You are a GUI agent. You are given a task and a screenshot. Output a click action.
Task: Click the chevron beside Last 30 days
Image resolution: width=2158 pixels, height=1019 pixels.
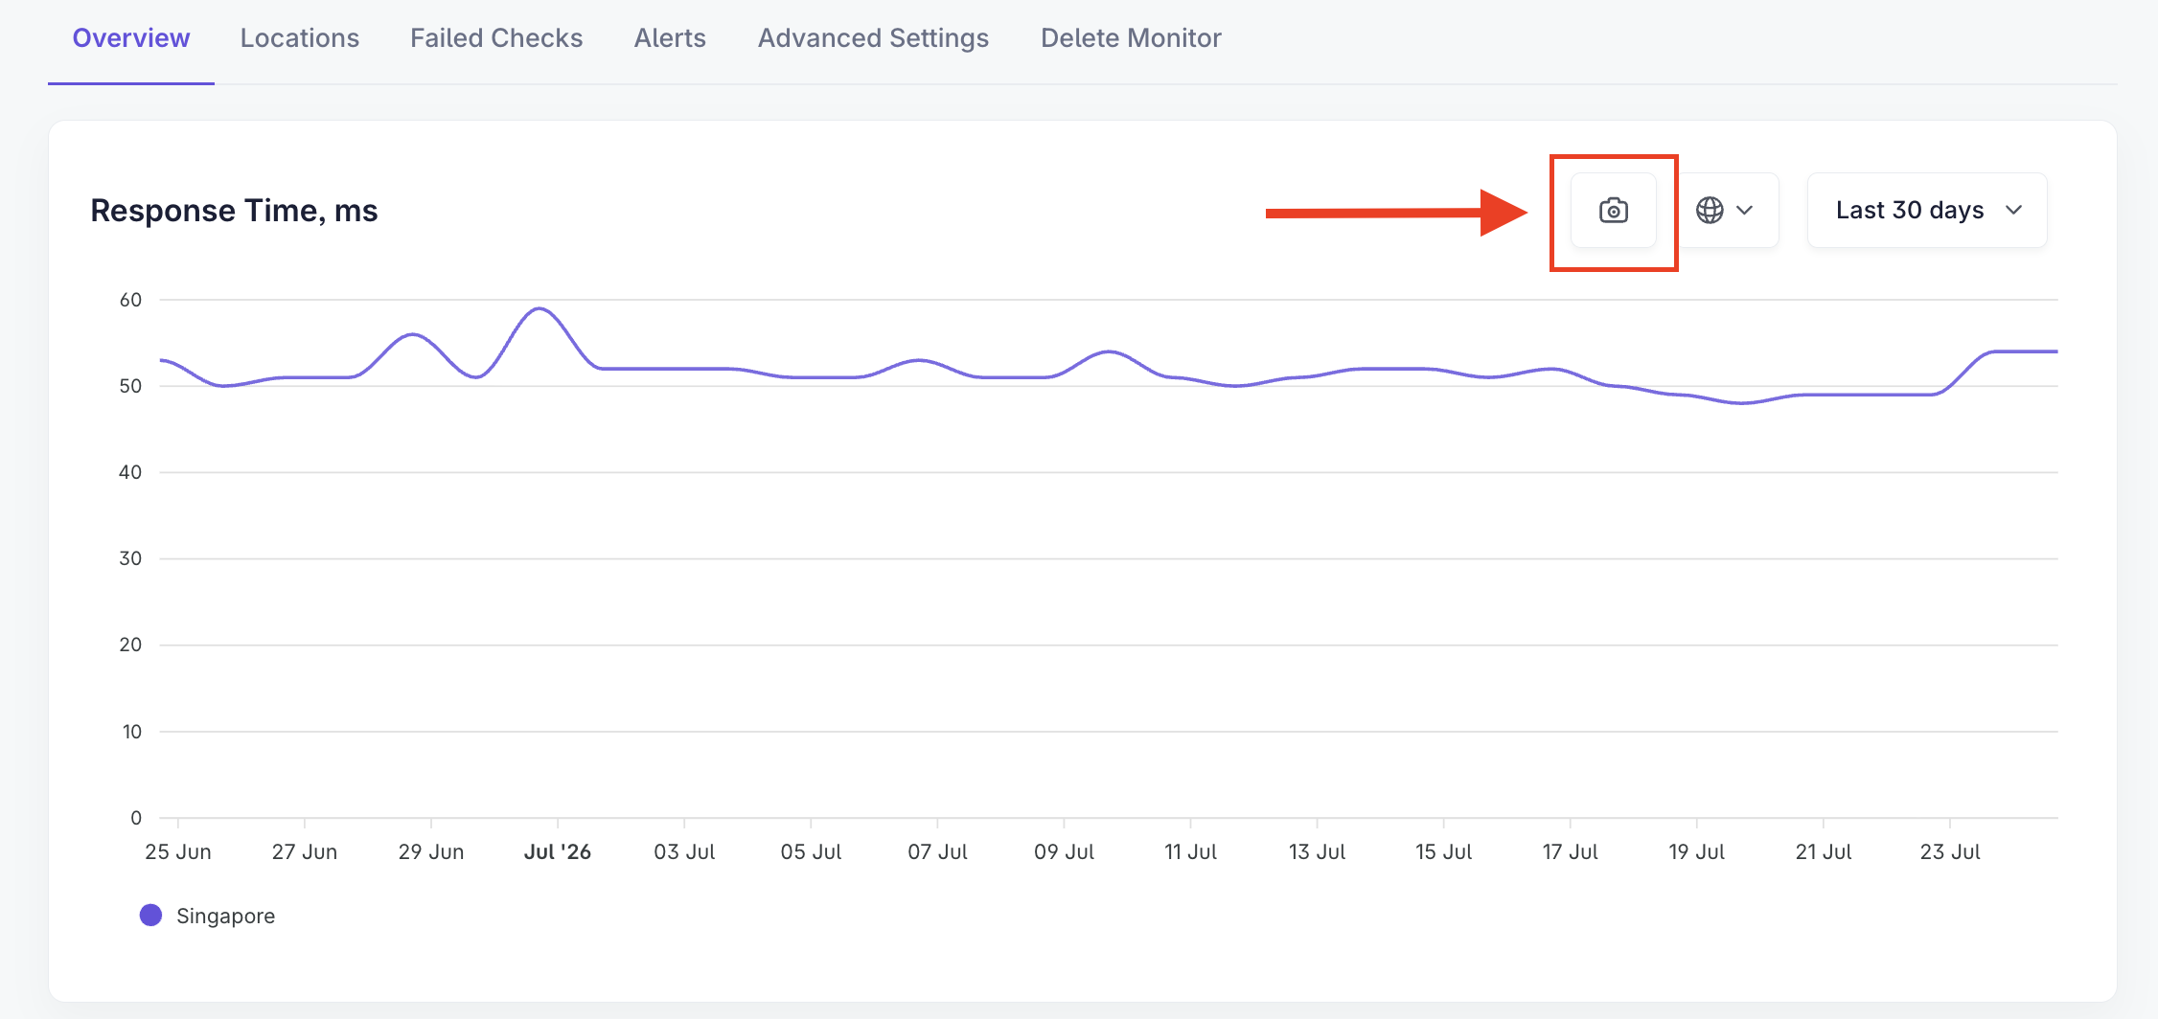(2014, 210)
